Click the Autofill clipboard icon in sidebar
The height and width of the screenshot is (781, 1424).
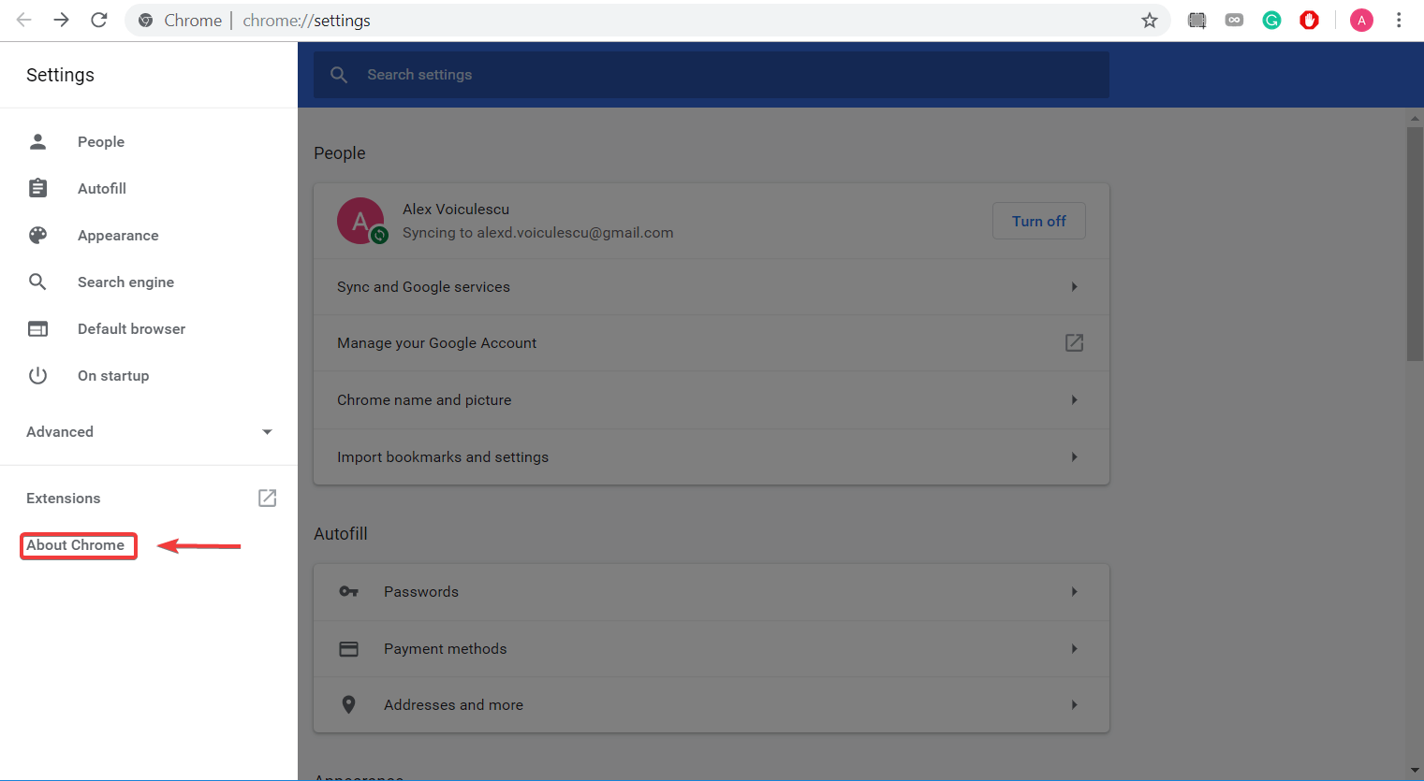click(37, 188)
